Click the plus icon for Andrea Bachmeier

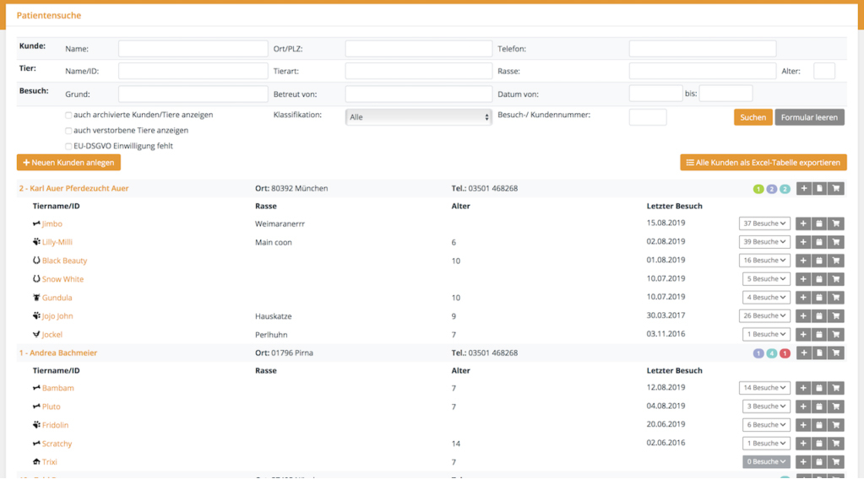click(x=803, y=353)
